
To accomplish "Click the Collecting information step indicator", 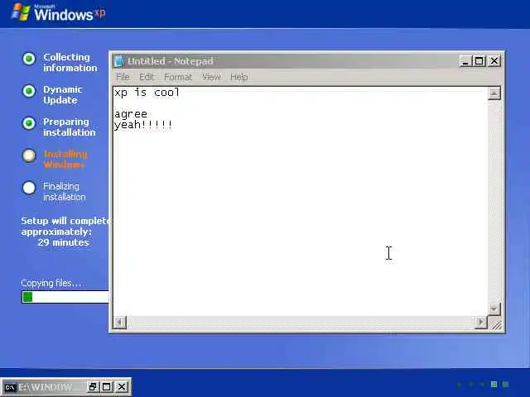I will coord(29,59).
